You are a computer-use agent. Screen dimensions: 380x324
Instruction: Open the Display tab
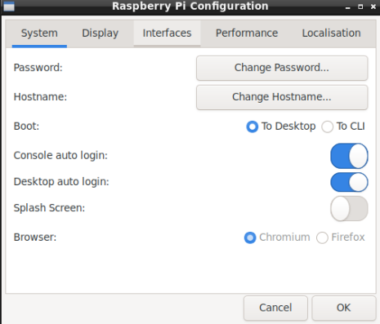101,33
